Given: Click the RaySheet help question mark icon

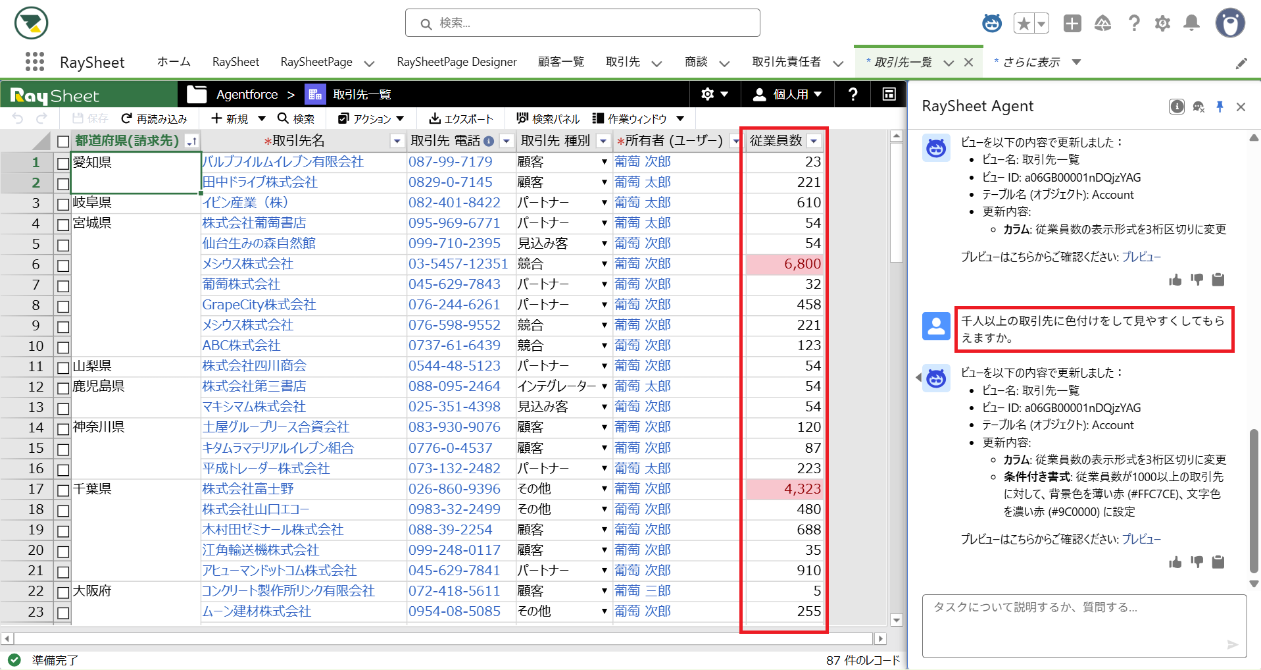Looking at the screenshot, I should (x=853, y=95).
